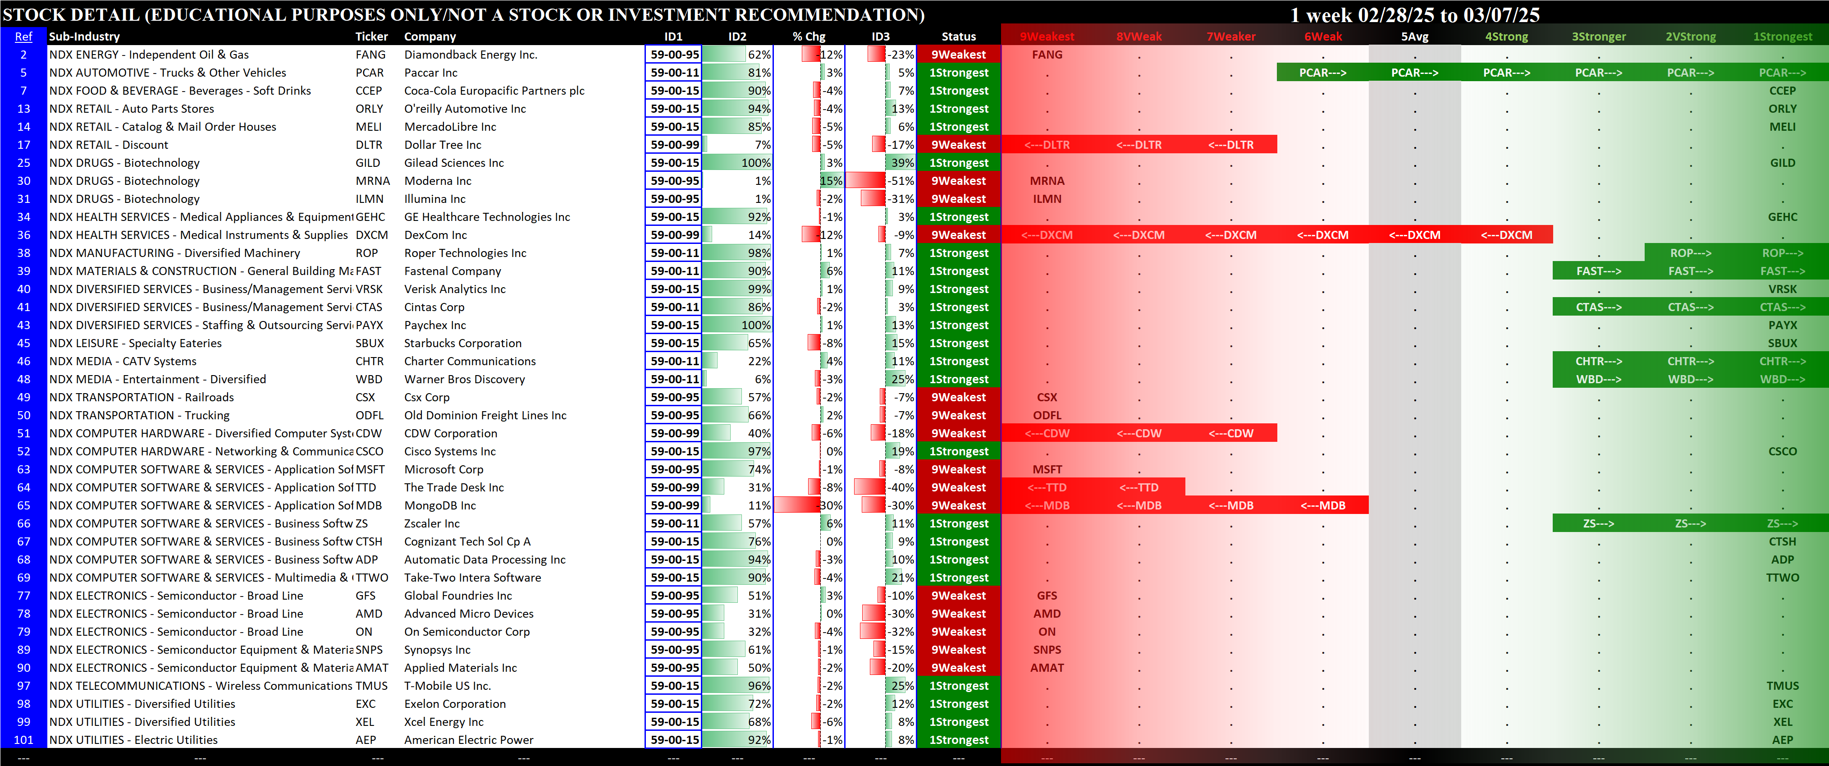1829x766 pixels.
Task: Click the Sub-Industry column header
Action: tap(84, 36)
